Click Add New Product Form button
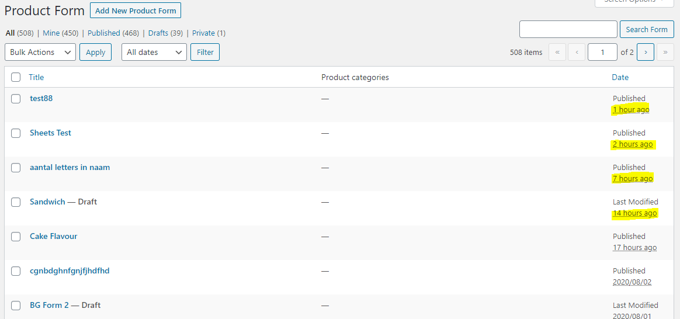 pos(136,11)
